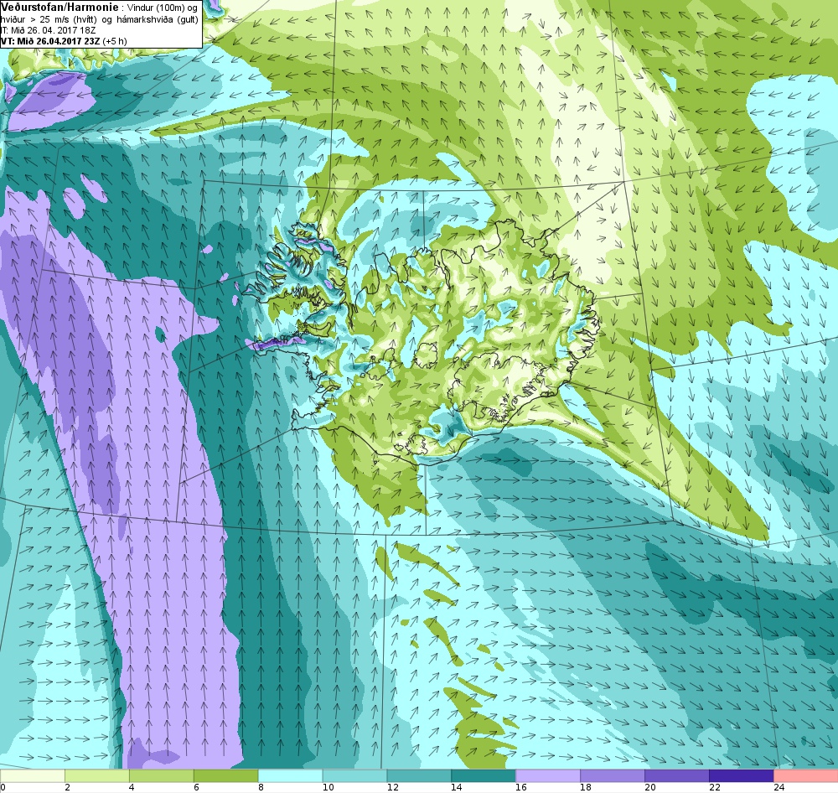838x793 pixels.
Task: Click the "Veðurstofan/Harmonie" title text
Action: pos(59,7)
